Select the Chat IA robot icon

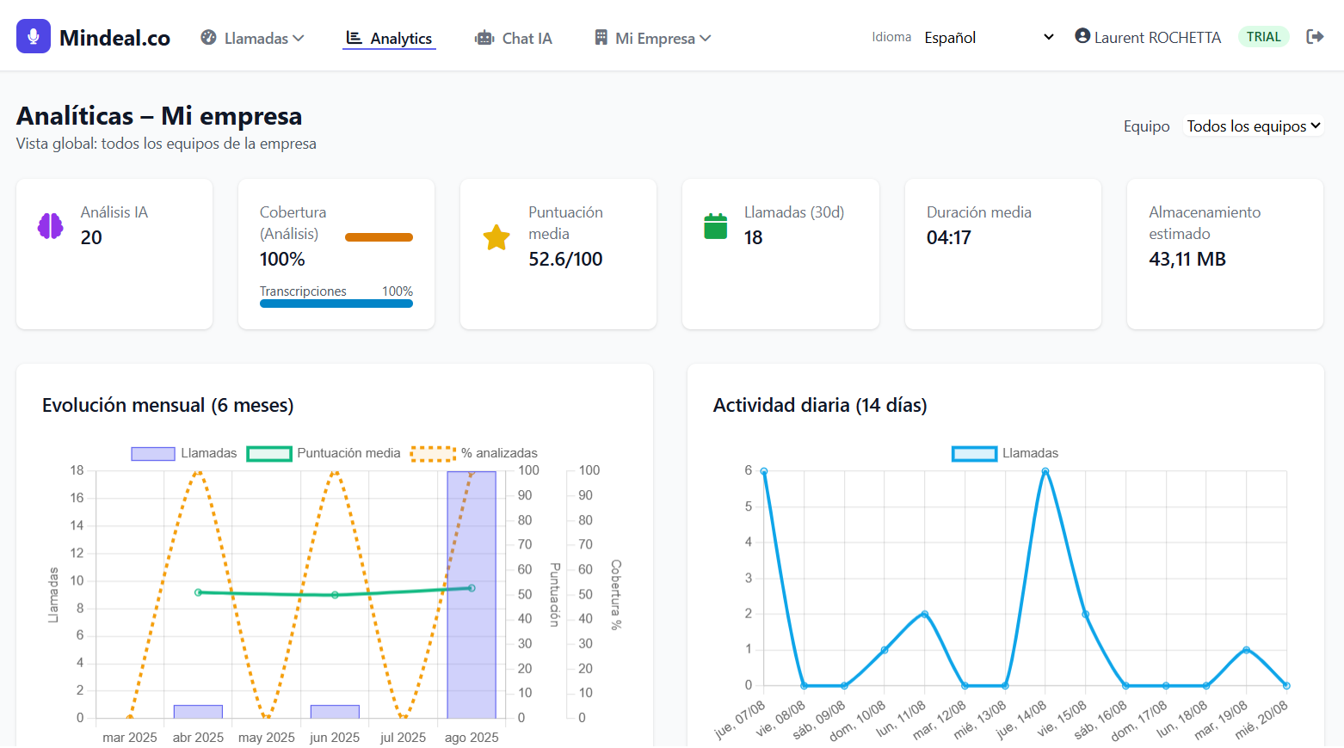click(483, 37)
